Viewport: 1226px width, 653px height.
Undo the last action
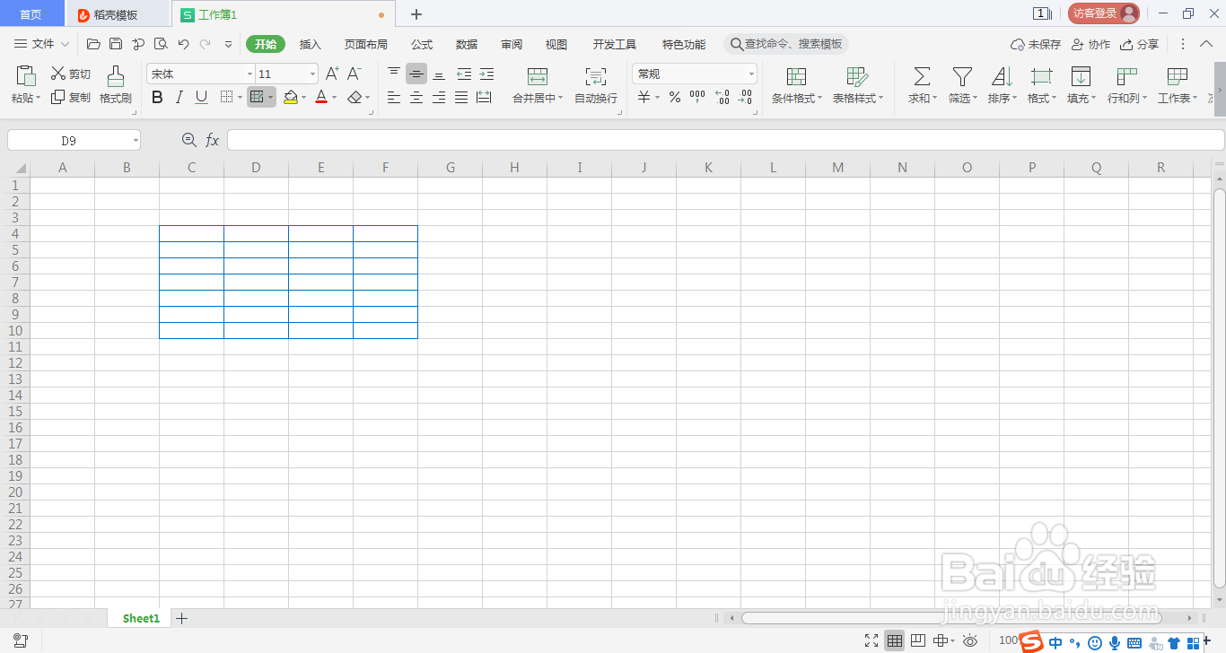tap(183, 44)
